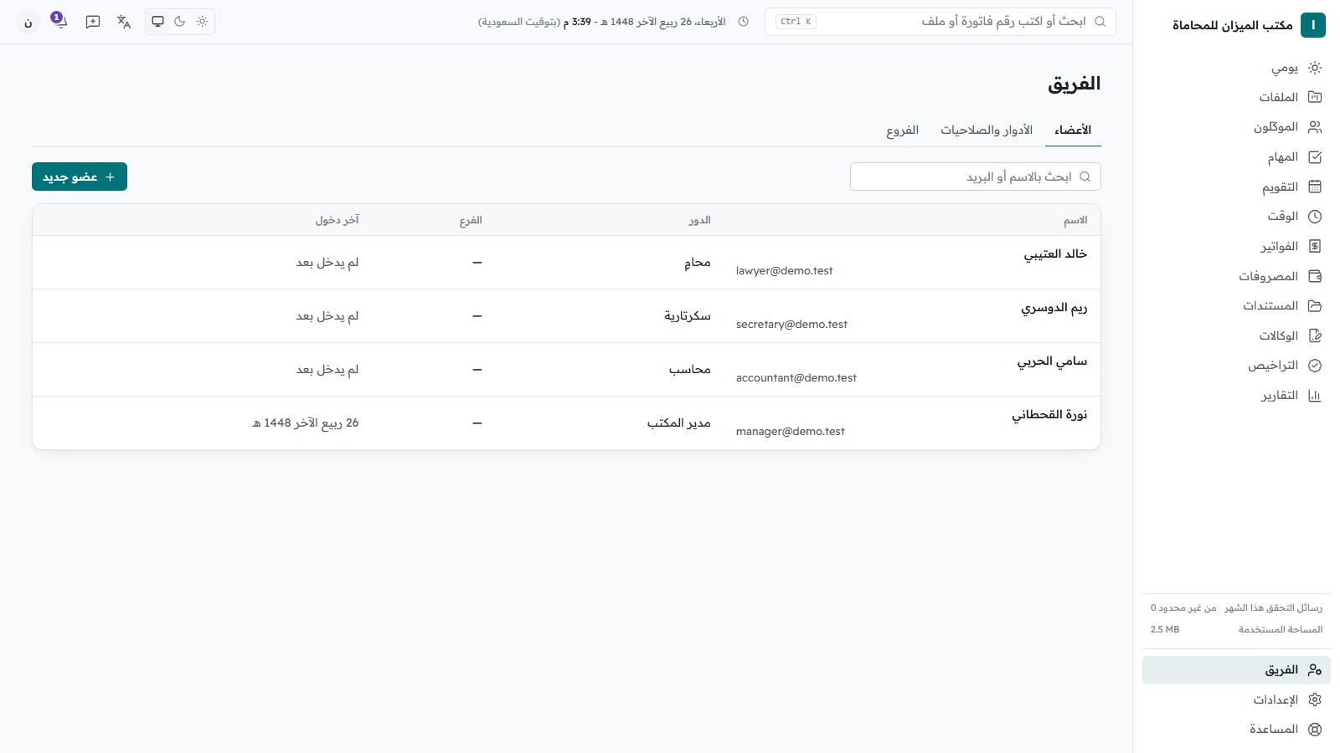The height and width of the screenshot is (753, 1340).
Task: Select الأعضاء tab
Action: click(x=1073, y=131)
